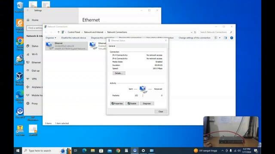
Task: Select the Ethernet unidentified network adapter
Action: tap(66, 46)
